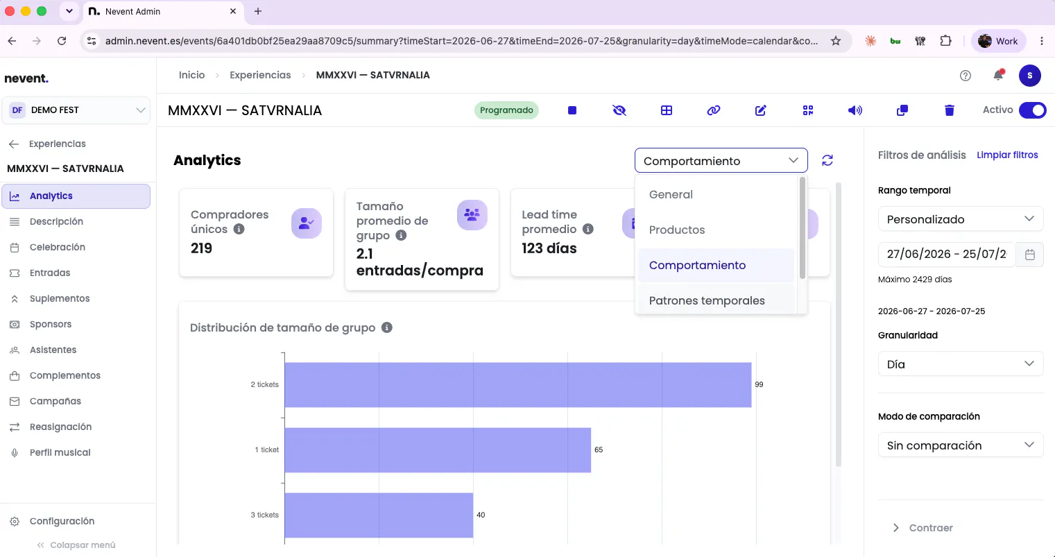Open the seating grid table icon

tap(667, 110)
